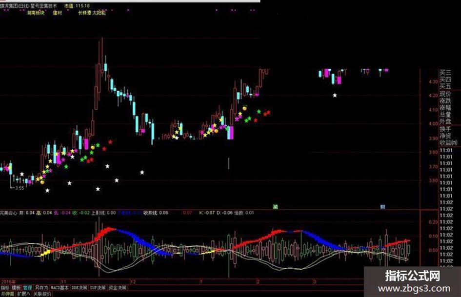
Task: Click the 外盘 label
Action: [445, 121]
